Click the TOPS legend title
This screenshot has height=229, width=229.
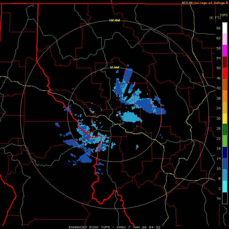(x=224, y=15)
